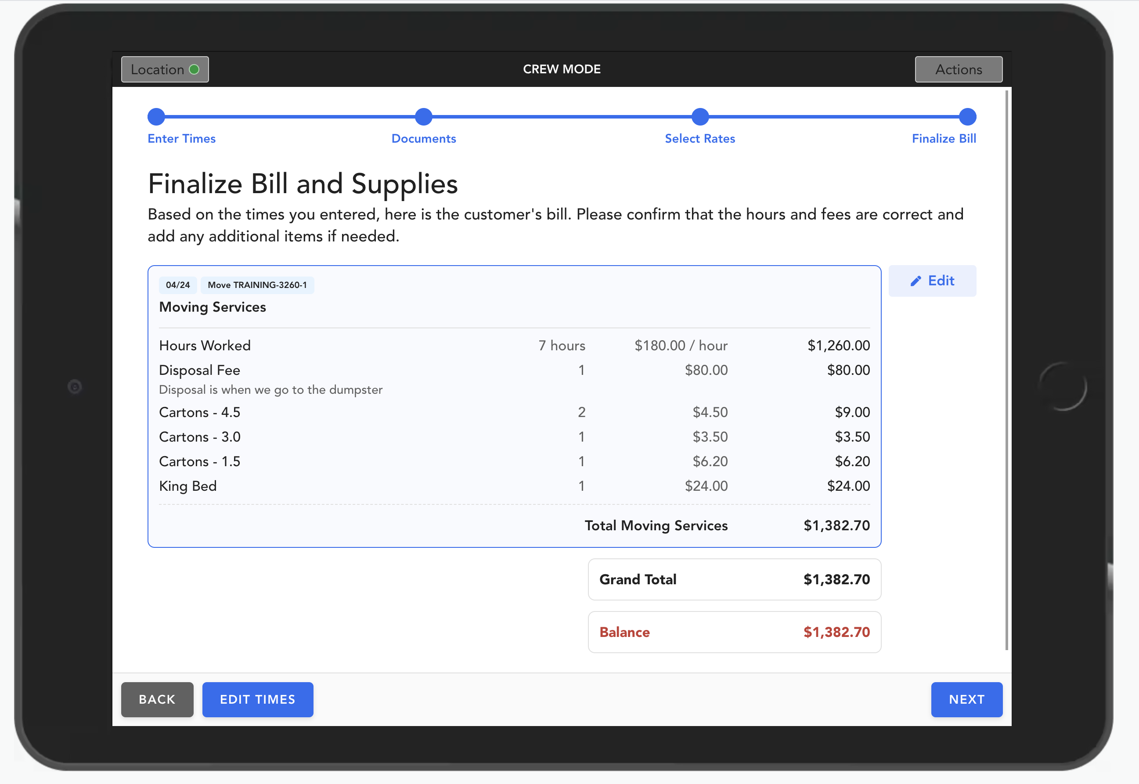Click the Finalize Bill step icon

(x=968, y=116)
